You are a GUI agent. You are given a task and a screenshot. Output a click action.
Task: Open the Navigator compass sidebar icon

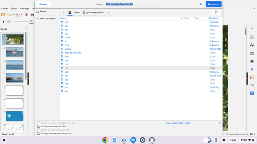point(252,61)
